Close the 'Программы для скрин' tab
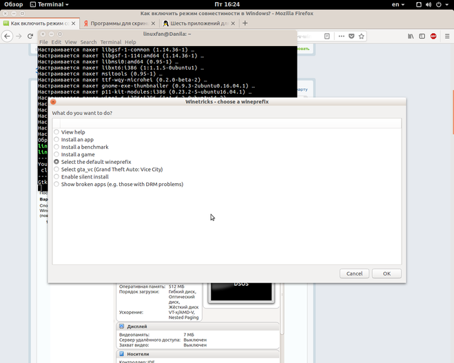This screenshot has height=363, width=454. point(153,23)
